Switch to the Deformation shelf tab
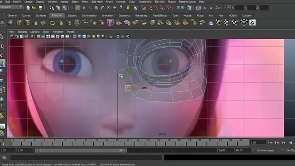This screenshot has width=295, height=166. point(89,15)
